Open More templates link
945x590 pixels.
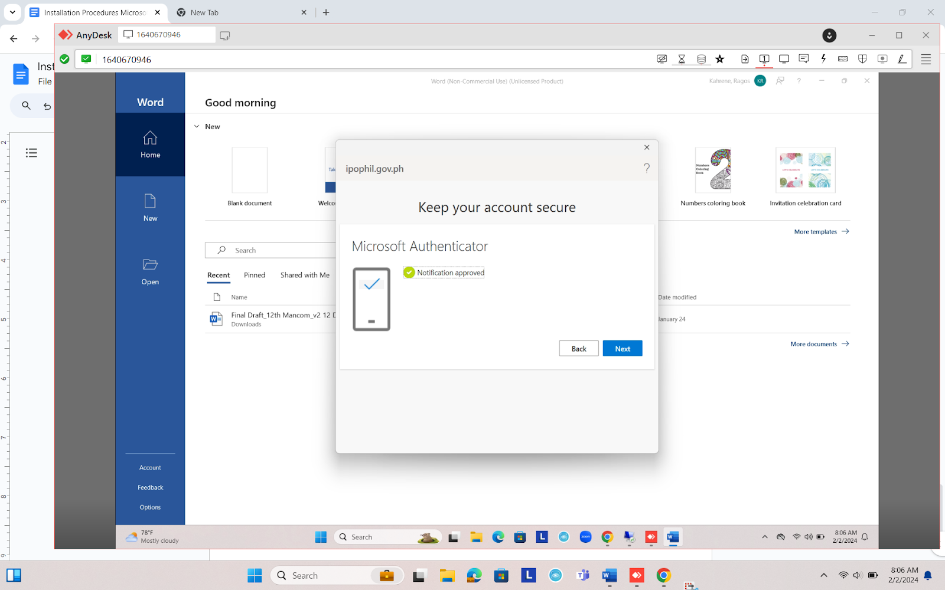coord(821,232)
